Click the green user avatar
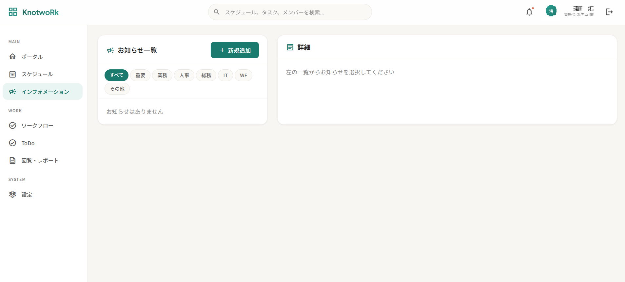625x282 pixels. 551,11
